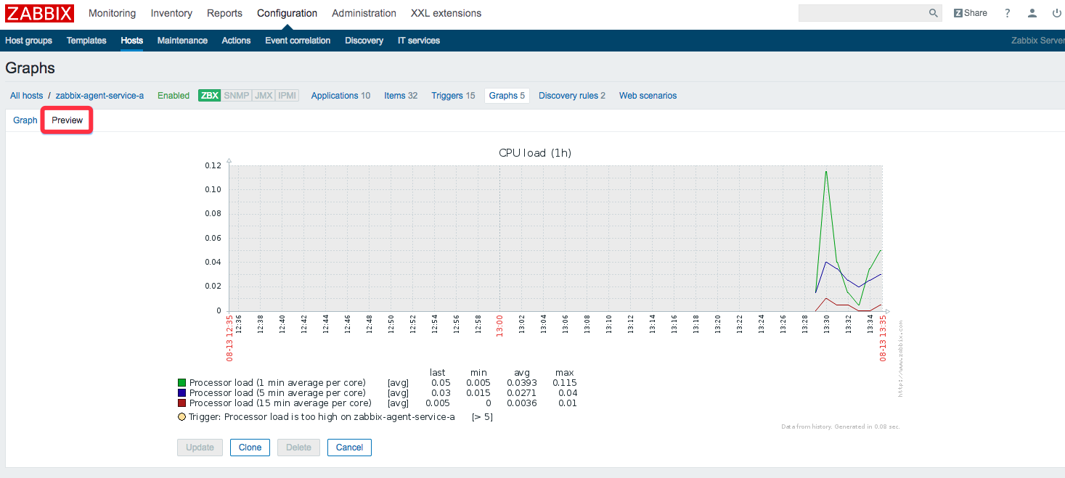Click the Clone button
This screenshot has width=1065, height=478.
(250, 448)
